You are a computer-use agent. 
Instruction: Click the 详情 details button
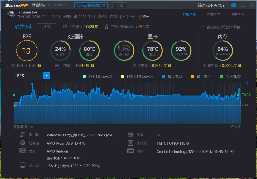(47, 26)
